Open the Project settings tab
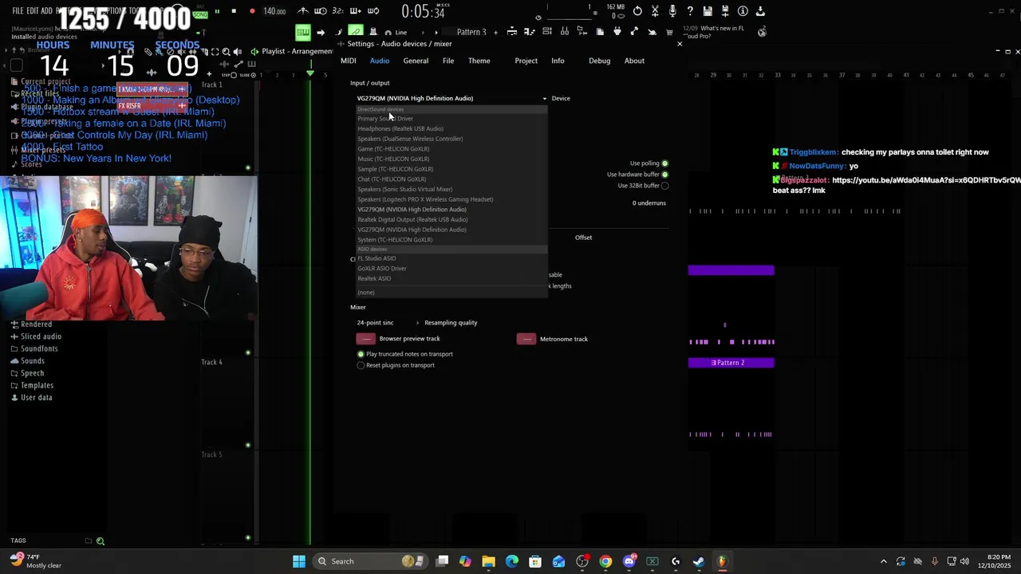The height and width of the screenshot is (574, 1021). [x=526, y=61]
